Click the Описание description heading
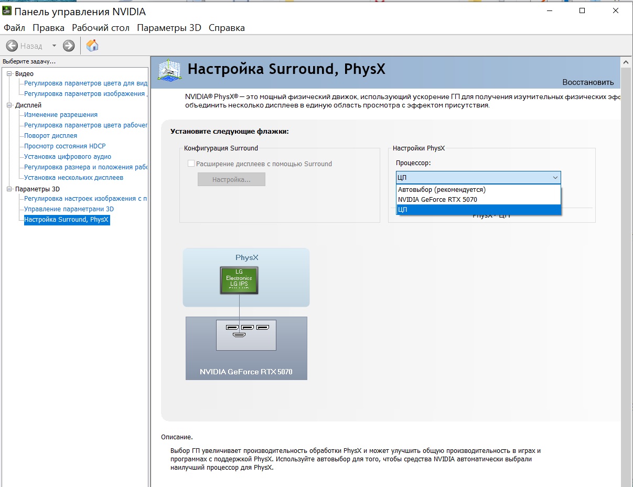The image size is (633, 487). coord(177,437)
